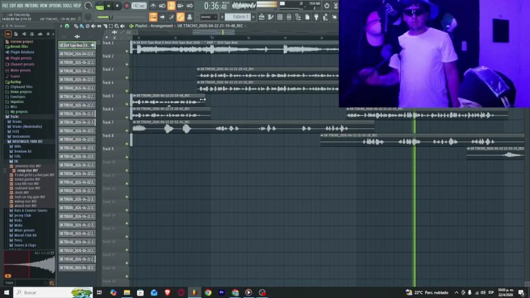Mute Track 3 via its green dot
The width and height of the screenshot is (530, 298).
pos(127,78)
